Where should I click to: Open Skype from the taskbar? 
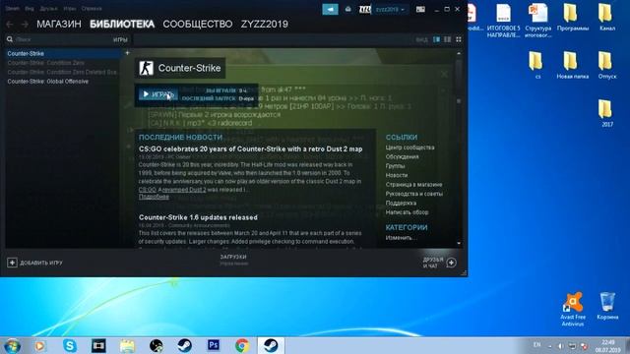(x=70, y=345)
